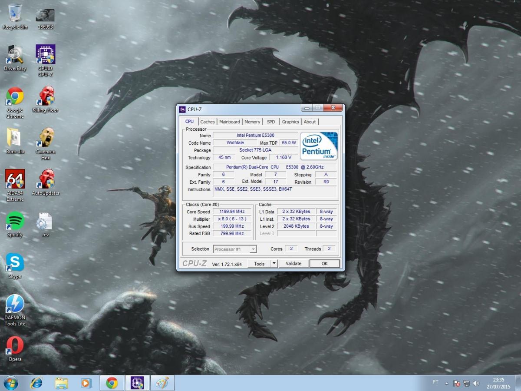Open the volume speaker tray icon

pos(476,383)
